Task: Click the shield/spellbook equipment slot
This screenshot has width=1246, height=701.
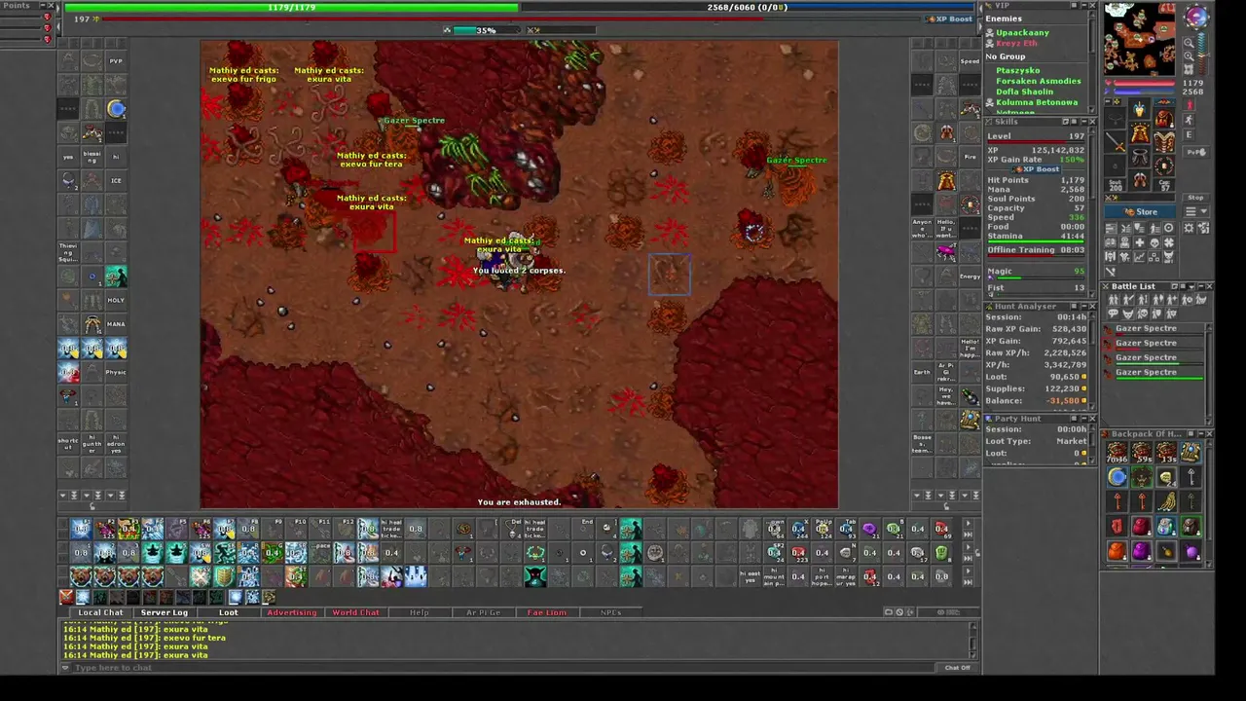Action: click(1164, 144)
